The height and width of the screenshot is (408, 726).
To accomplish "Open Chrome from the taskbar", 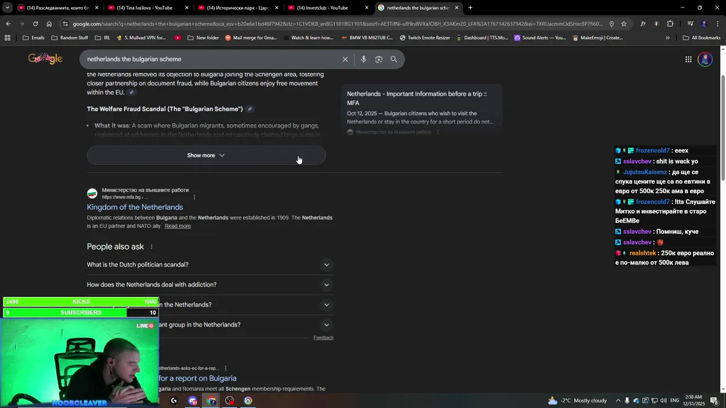I will click(212, 401).
